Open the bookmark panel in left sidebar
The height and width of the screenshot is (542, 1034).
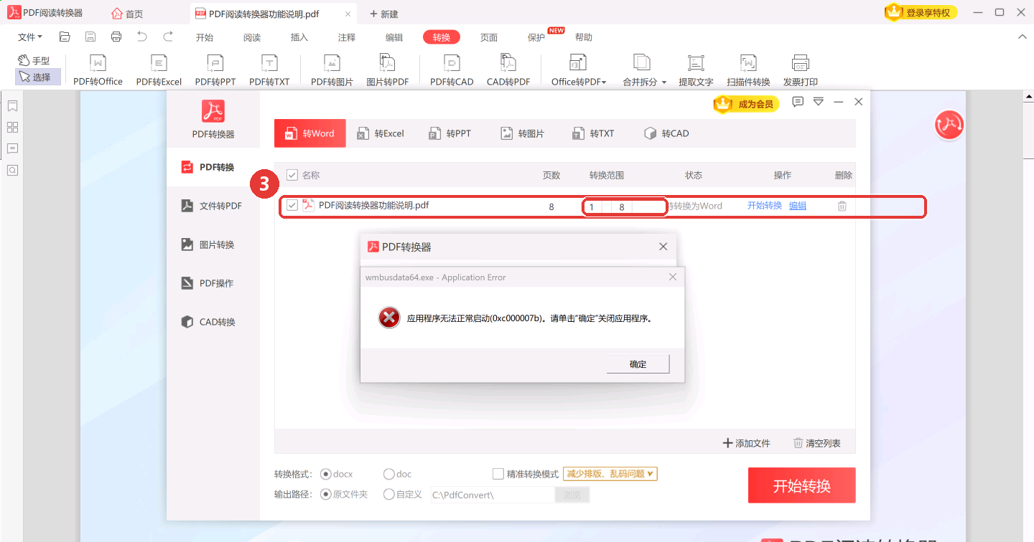pos(12,106)
